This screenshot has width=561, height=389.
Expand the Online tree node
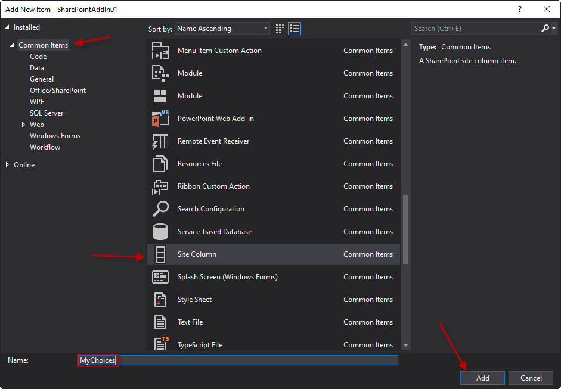7,165
